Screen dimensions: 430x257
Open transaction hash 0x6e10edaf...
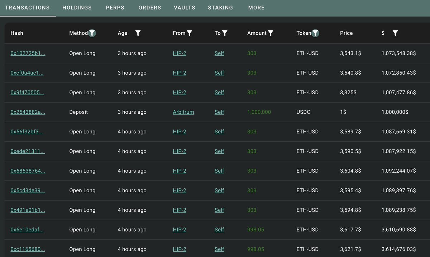27,230
